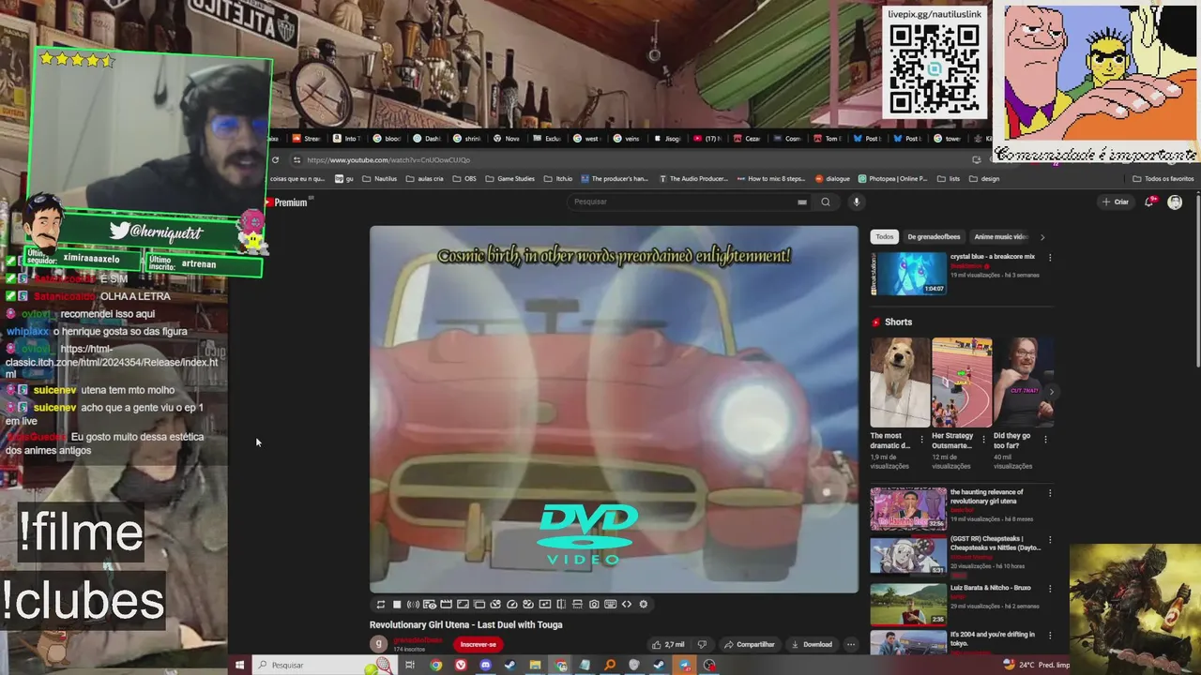Switch to the 'Jisoge' browser tab
Image resolution: width=1201 pixels, height=675 pixels.
click(x=667, y=139)
